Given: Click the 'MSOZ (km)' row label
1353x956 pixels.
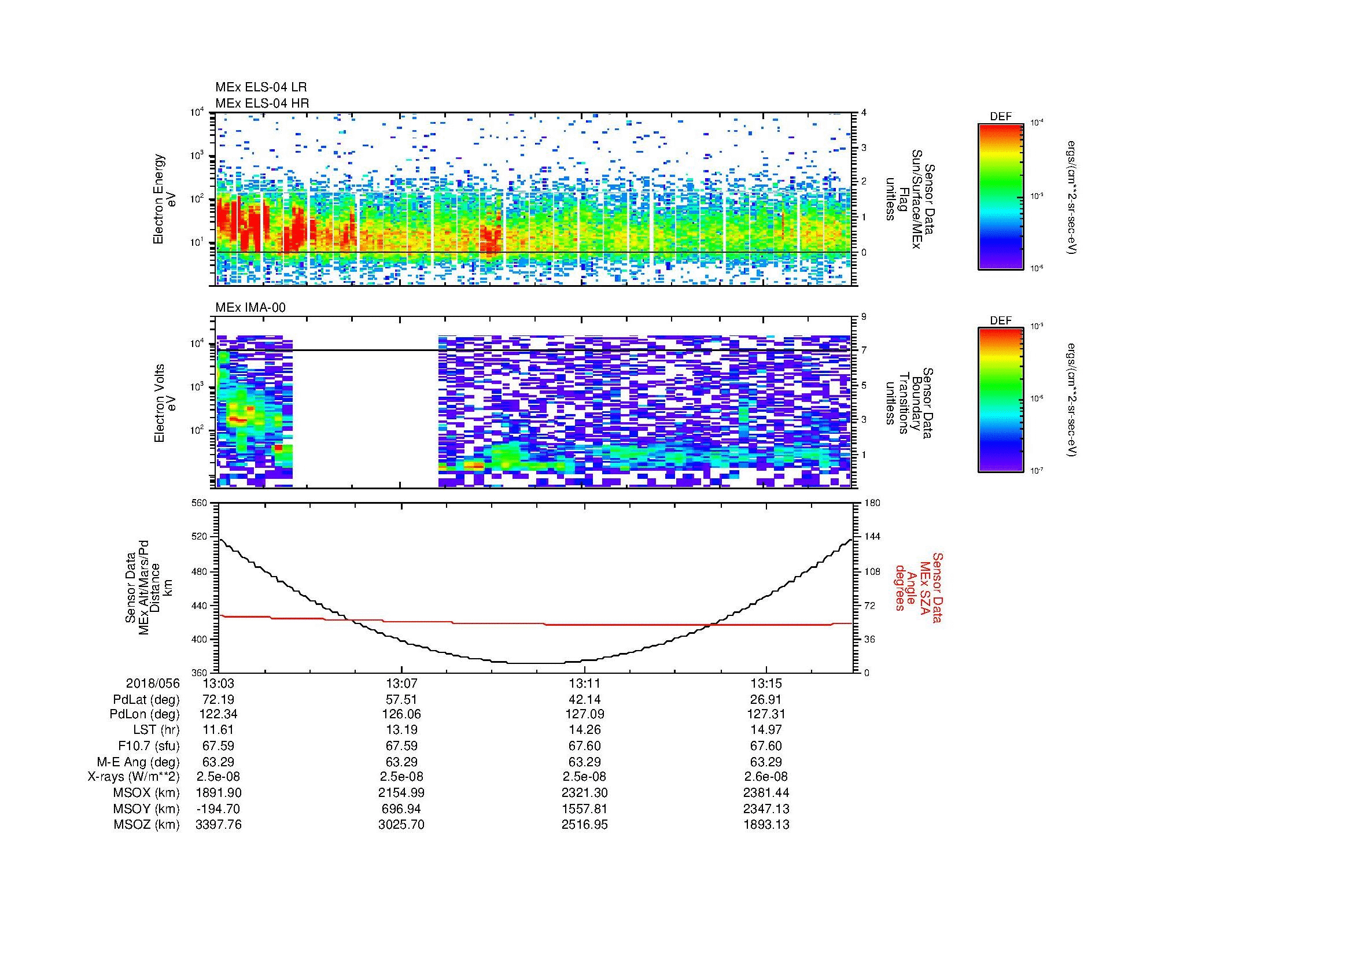Looking at the screenshot, I should point(148,825).
